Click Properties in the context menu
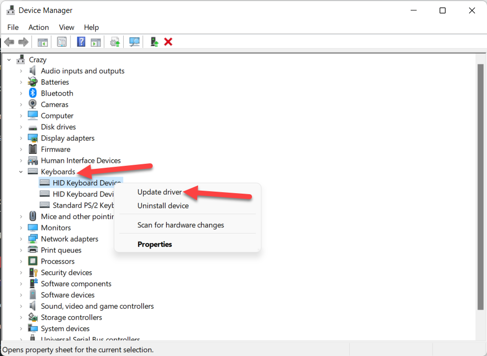 pos(155,244)
